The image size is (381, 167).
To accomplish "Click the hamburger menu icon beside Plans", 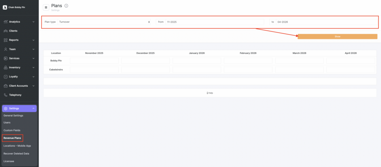I will (x=46, y=7).
